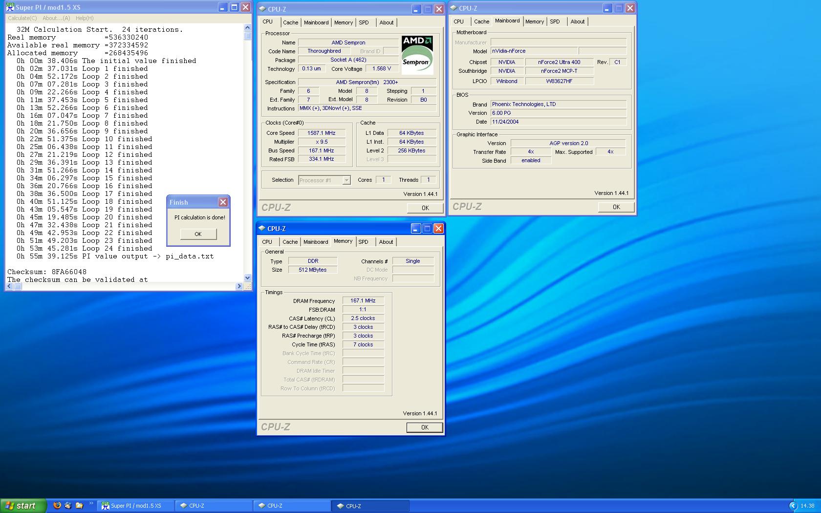
Task: Open About tab in processor CPU-Z window
Action: [387, 22]
